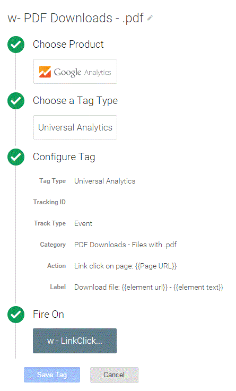Click the Choose Product green checkmark icon
Viewport: 236px width, 391px height.
pos(16,45)
